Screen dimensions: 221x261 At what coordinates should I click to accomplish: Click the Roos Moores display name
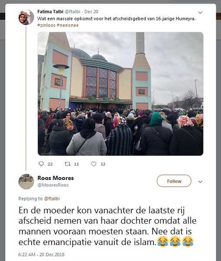tap(55, 178)
